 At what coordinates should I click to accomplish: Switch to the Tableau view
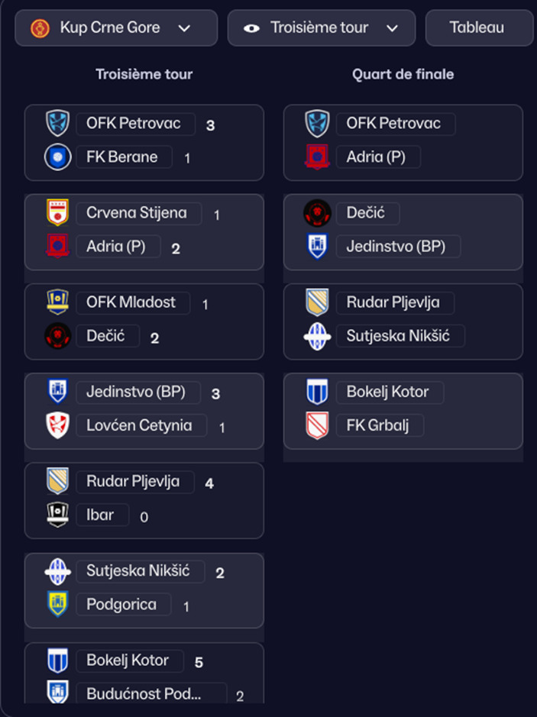(477, 28)
